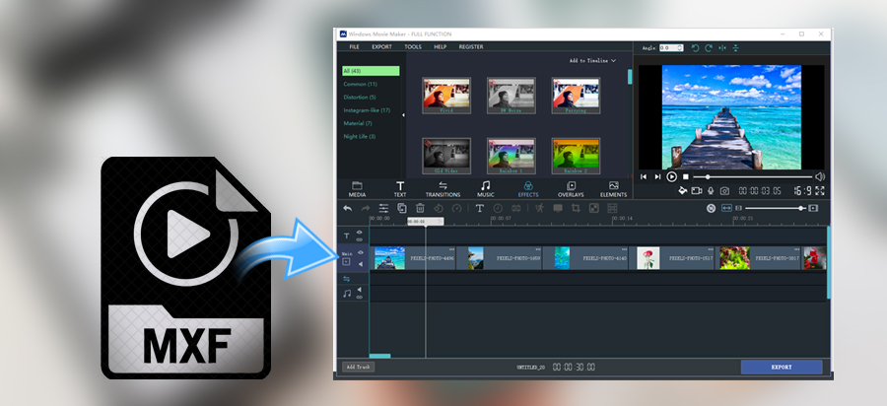
Task: Add text with timeline toolbar T icon
Action: tap(480, 208)
